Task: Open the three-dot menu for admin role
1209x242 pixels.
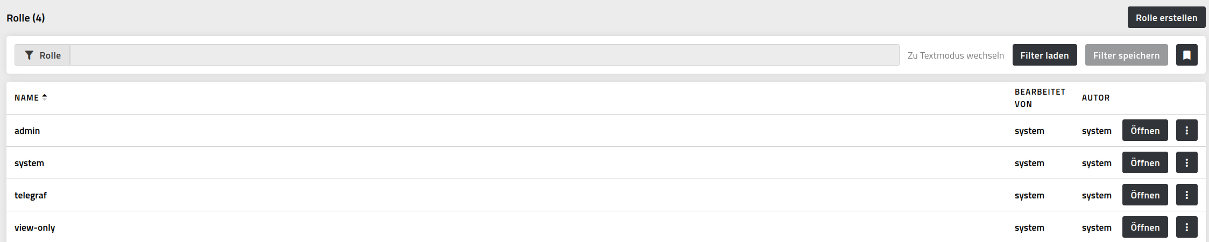Action: point(1186,130)
